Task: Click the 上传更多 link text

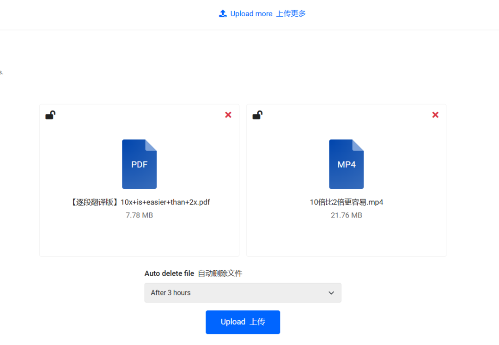Action: pos(291,13)
